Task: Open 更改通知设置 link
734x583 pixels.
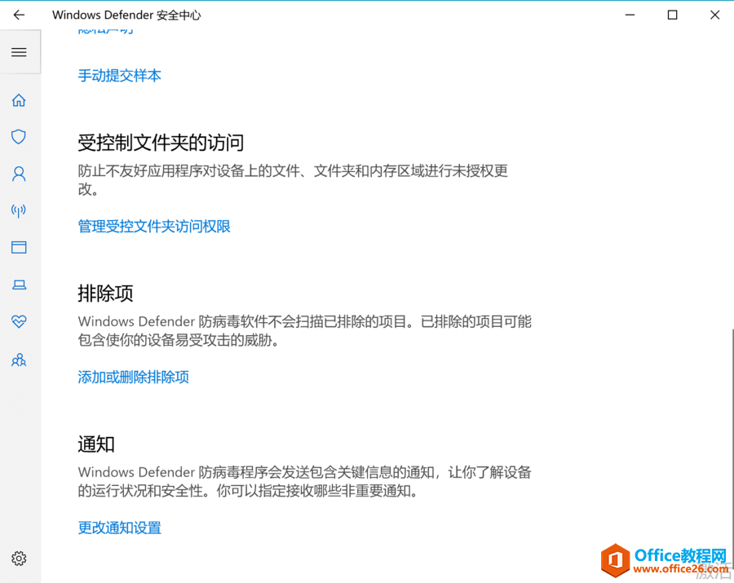Action: [x=119, y=528]
